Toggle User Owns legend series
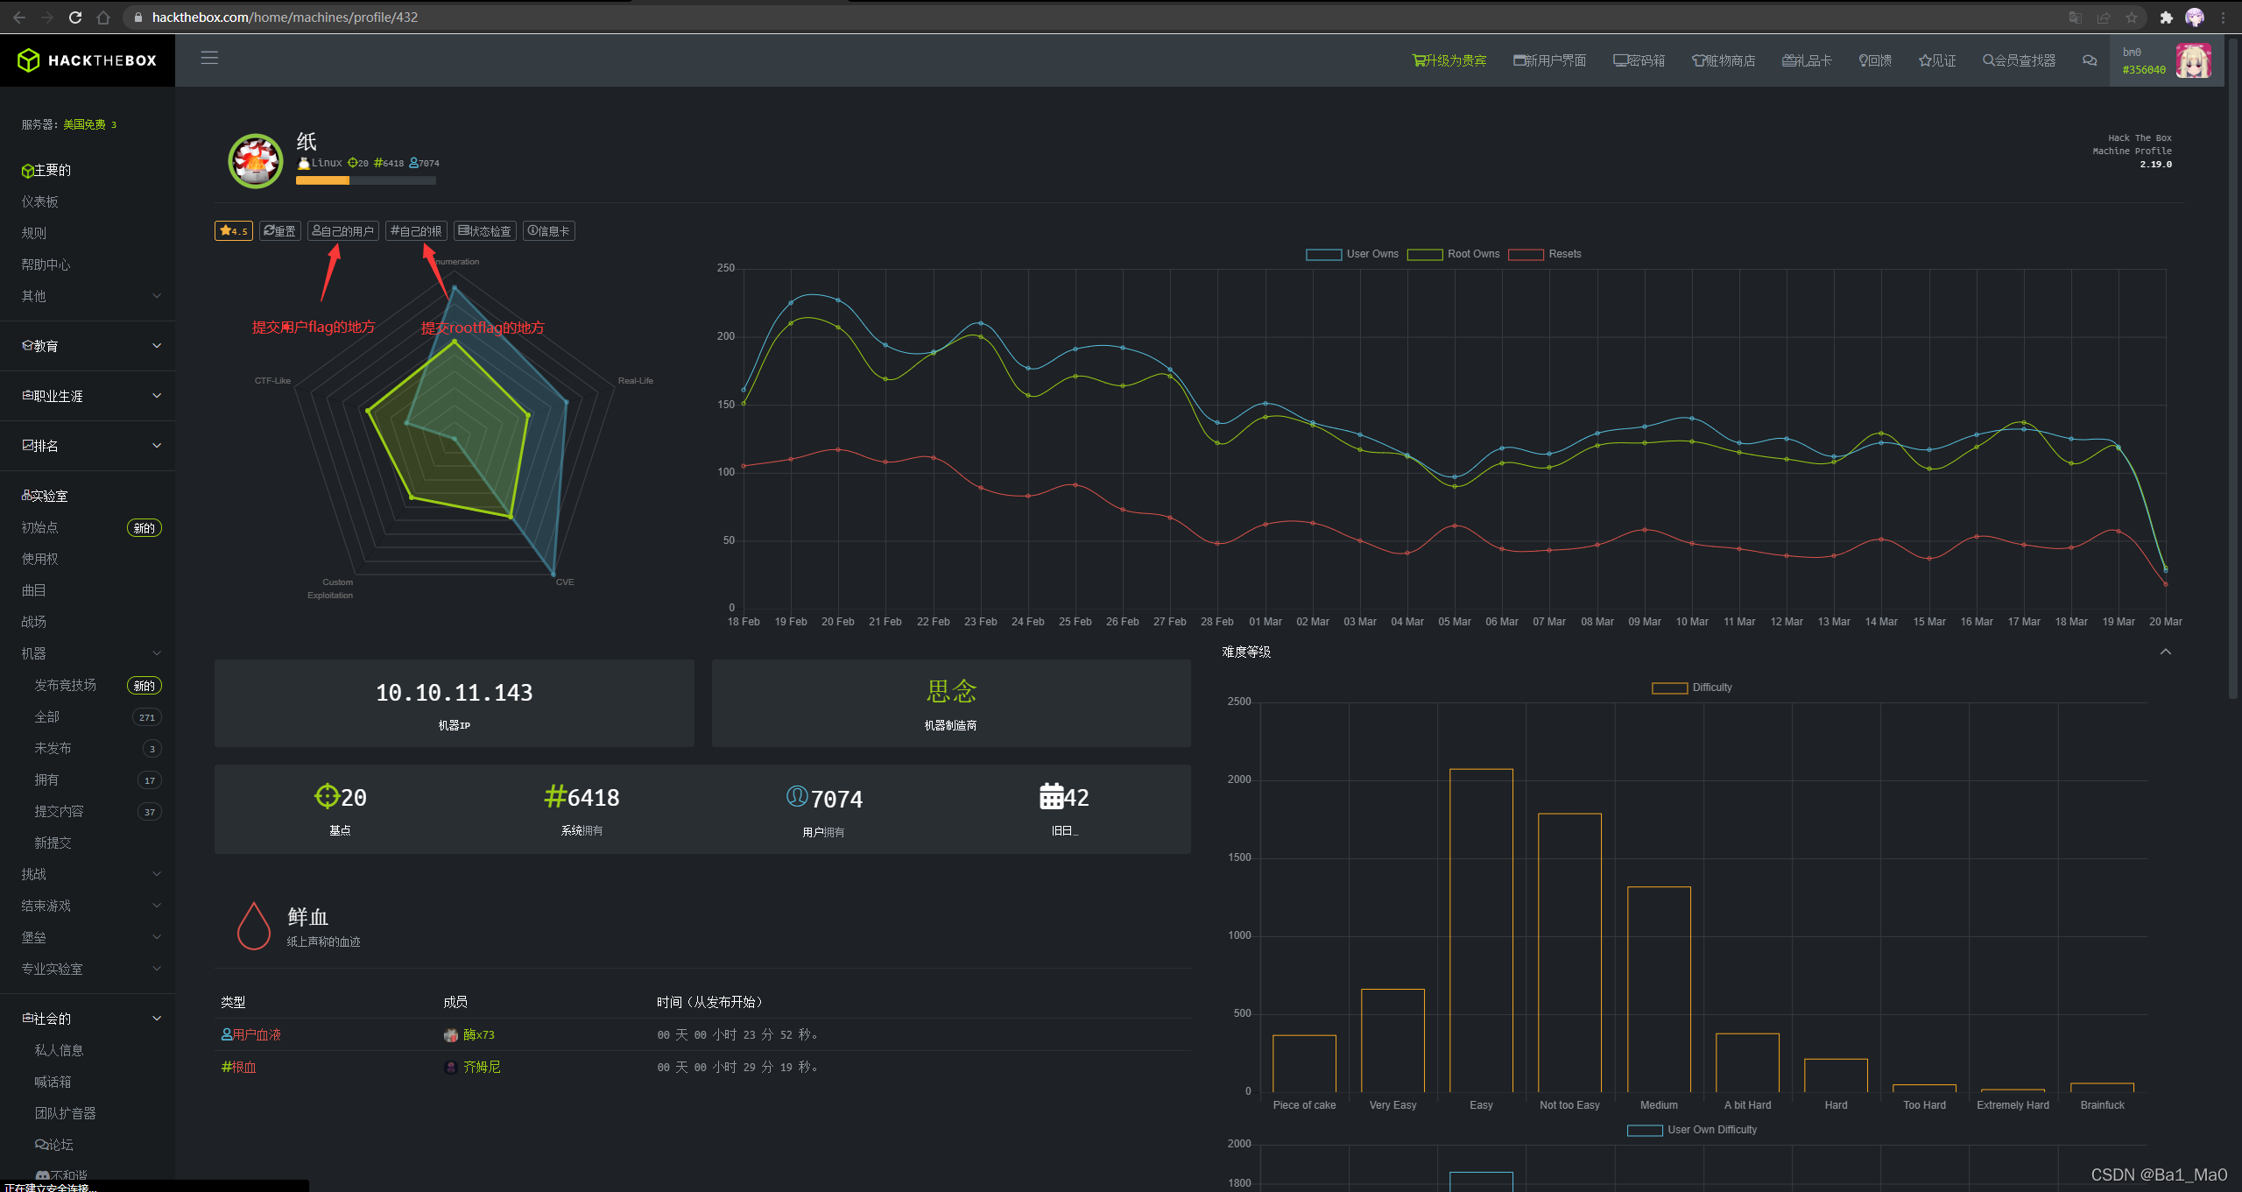The width and height of the screenshot is (2242, 1192). [1352, 254]
